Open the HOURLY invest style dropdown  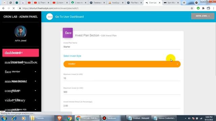coord(122,64)
